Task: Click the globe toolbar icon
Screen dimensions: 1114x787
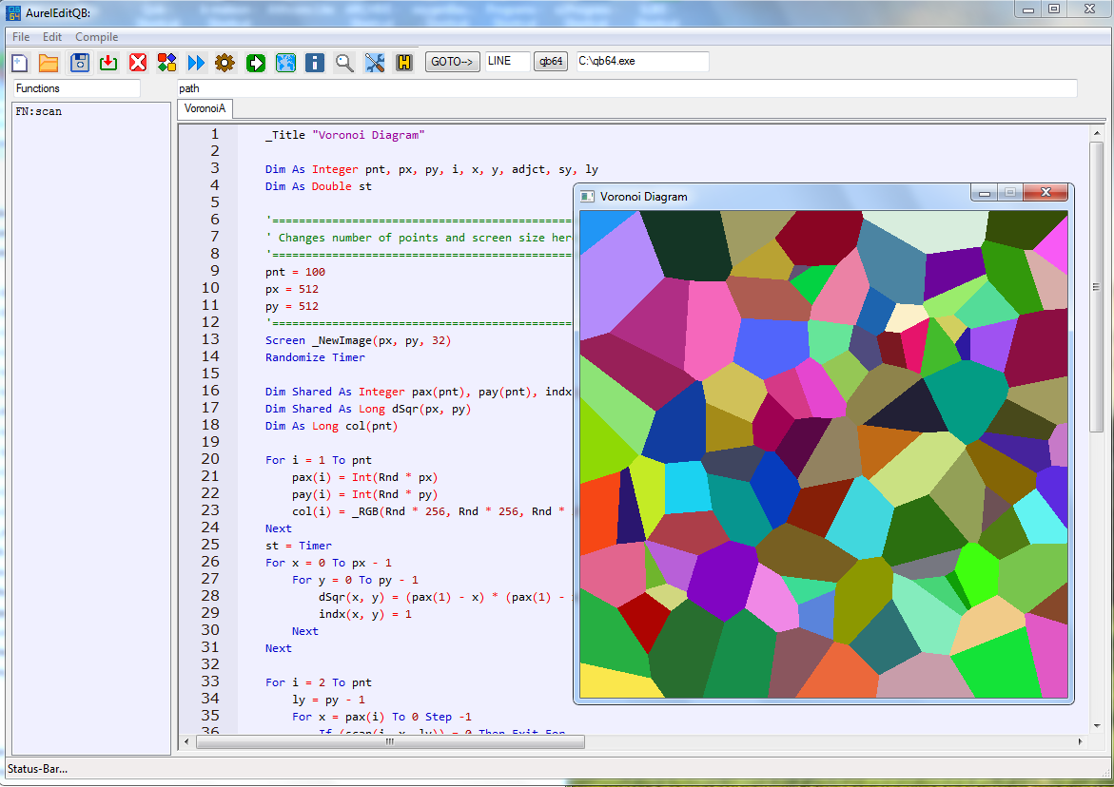Action: tap(285, 63)
